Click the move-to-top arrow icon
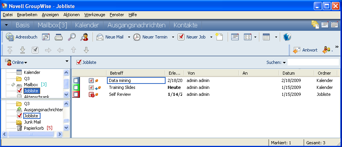 point(10,50)
